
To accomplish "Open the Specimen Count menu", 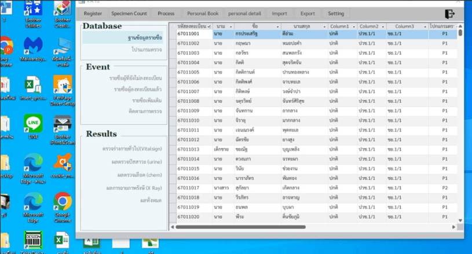I will click(x=129, y=13).
